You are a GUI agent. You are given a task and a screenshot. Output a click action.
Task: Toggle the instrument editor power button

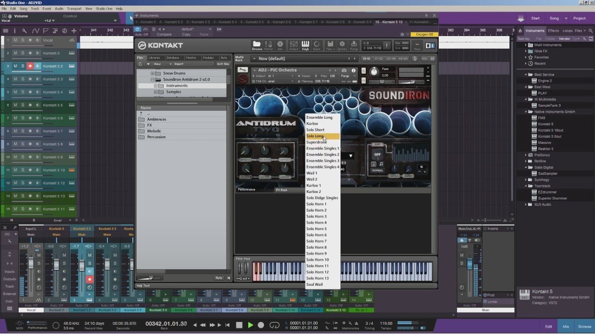(x=138, y=29)
